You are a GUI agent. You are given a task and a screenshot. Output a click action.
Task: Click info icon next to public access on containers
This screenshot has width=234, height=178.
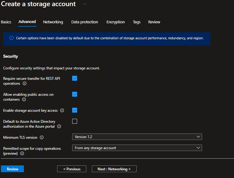click(x=24, y=99)
